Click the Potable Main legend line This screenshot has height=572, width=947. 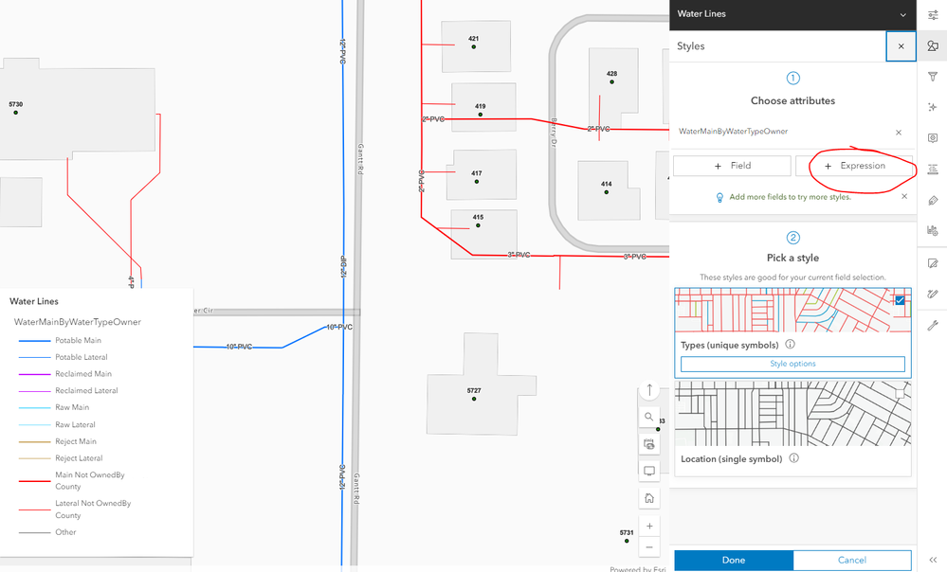34,341
